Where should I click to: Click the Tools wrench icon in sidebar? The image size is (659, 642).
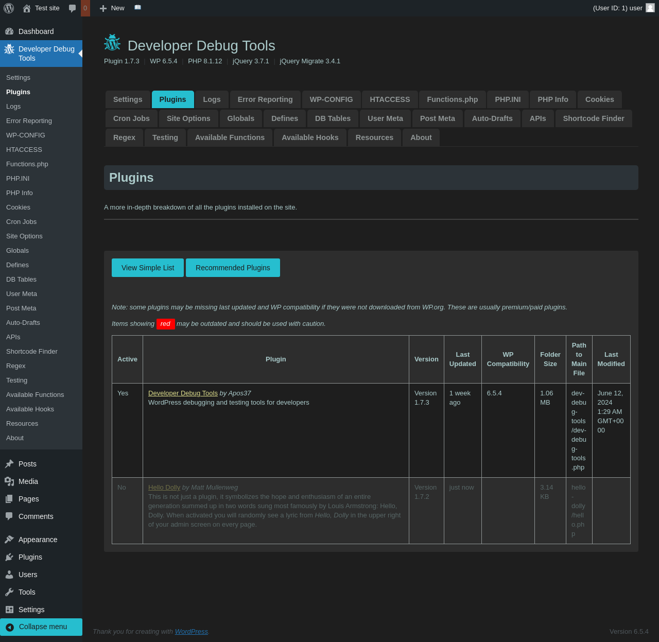[9, 592]
